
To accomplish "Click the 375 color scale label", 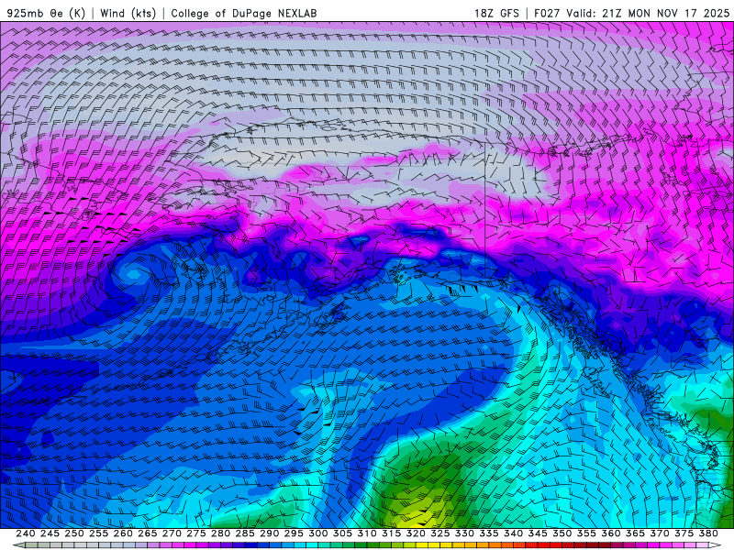I will pyautogui.click(x=684, y=533).
